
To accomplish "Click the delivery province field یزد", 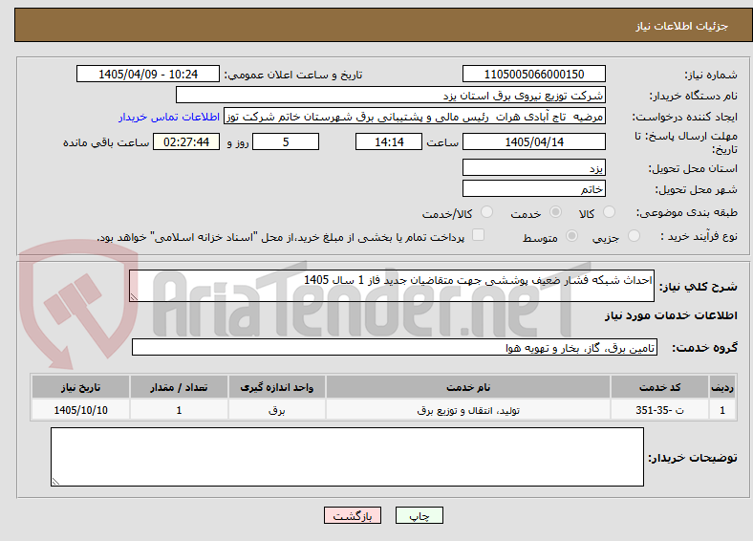I will coord(533,167).
